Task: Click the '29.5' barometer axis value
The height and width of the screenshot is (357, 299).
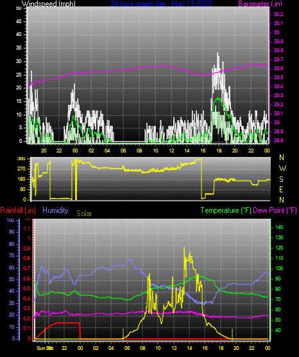Action: point(278,77)
